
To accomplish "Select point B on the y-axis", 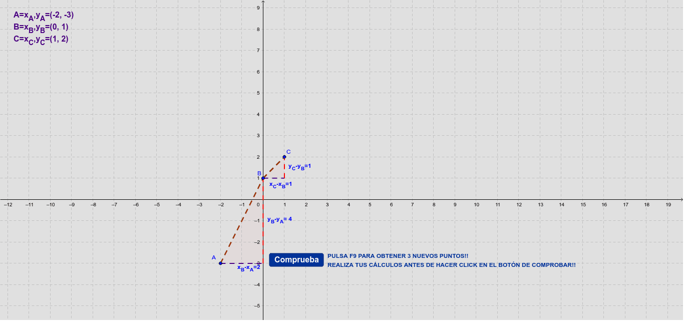I will click(x=263, y=178).
